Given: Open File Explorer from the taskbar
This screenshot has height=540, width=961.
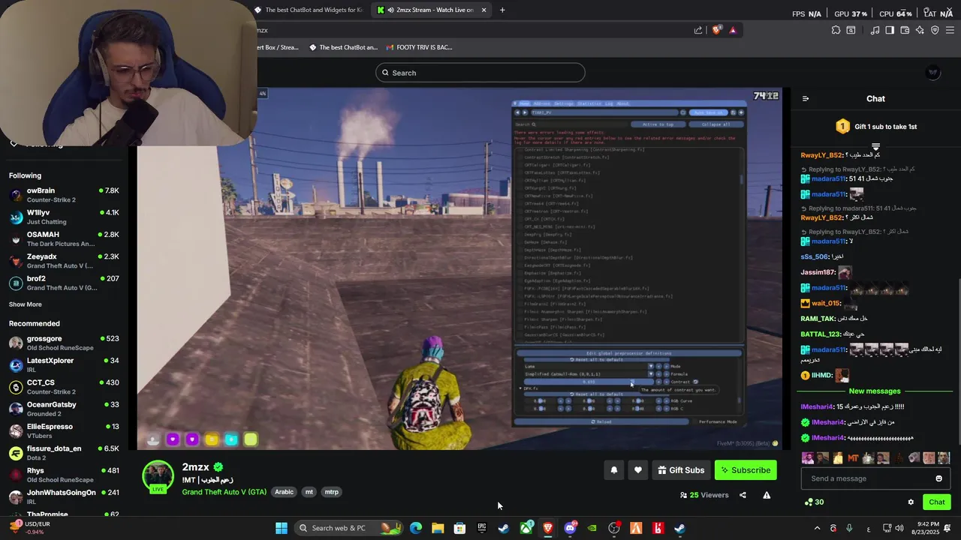Looking at the screenshot, I should 438,528.
